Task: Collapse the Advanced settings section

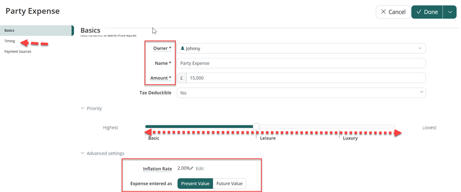Action: [x=102, y=153]
